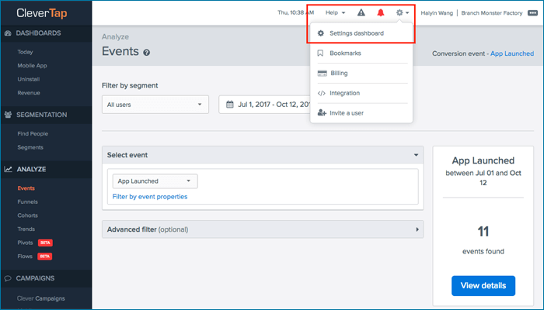
Task: Click the Analyze breadcrumb text
Action: click(x=115, y=36)
